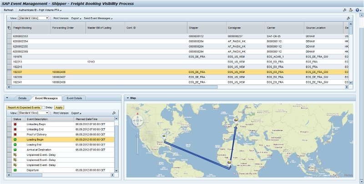Collapse the details panel using the left arrow

tap(7, 98)
